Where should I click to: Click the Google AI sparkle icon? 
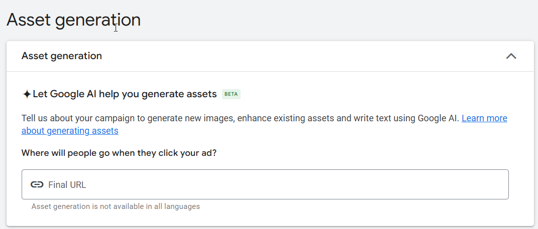coord(27,94)
